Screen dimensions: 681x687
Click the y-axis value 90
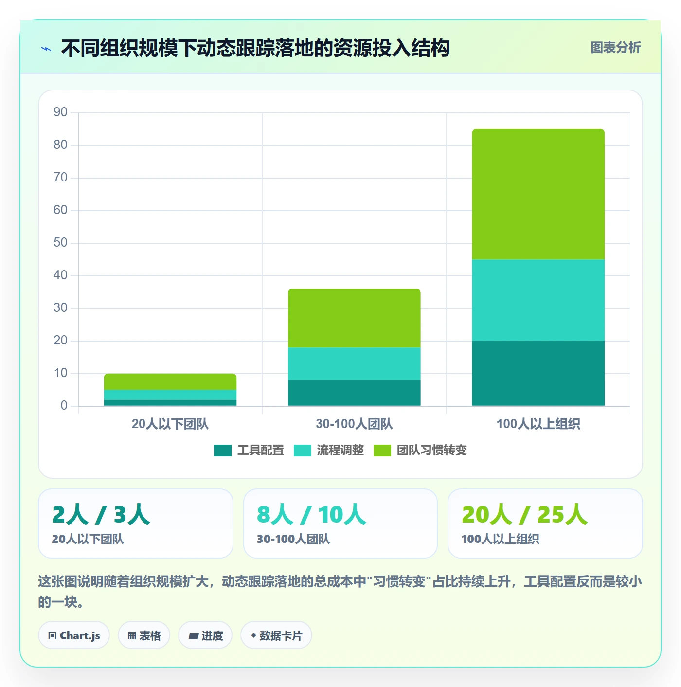click(x=60, y=112)
